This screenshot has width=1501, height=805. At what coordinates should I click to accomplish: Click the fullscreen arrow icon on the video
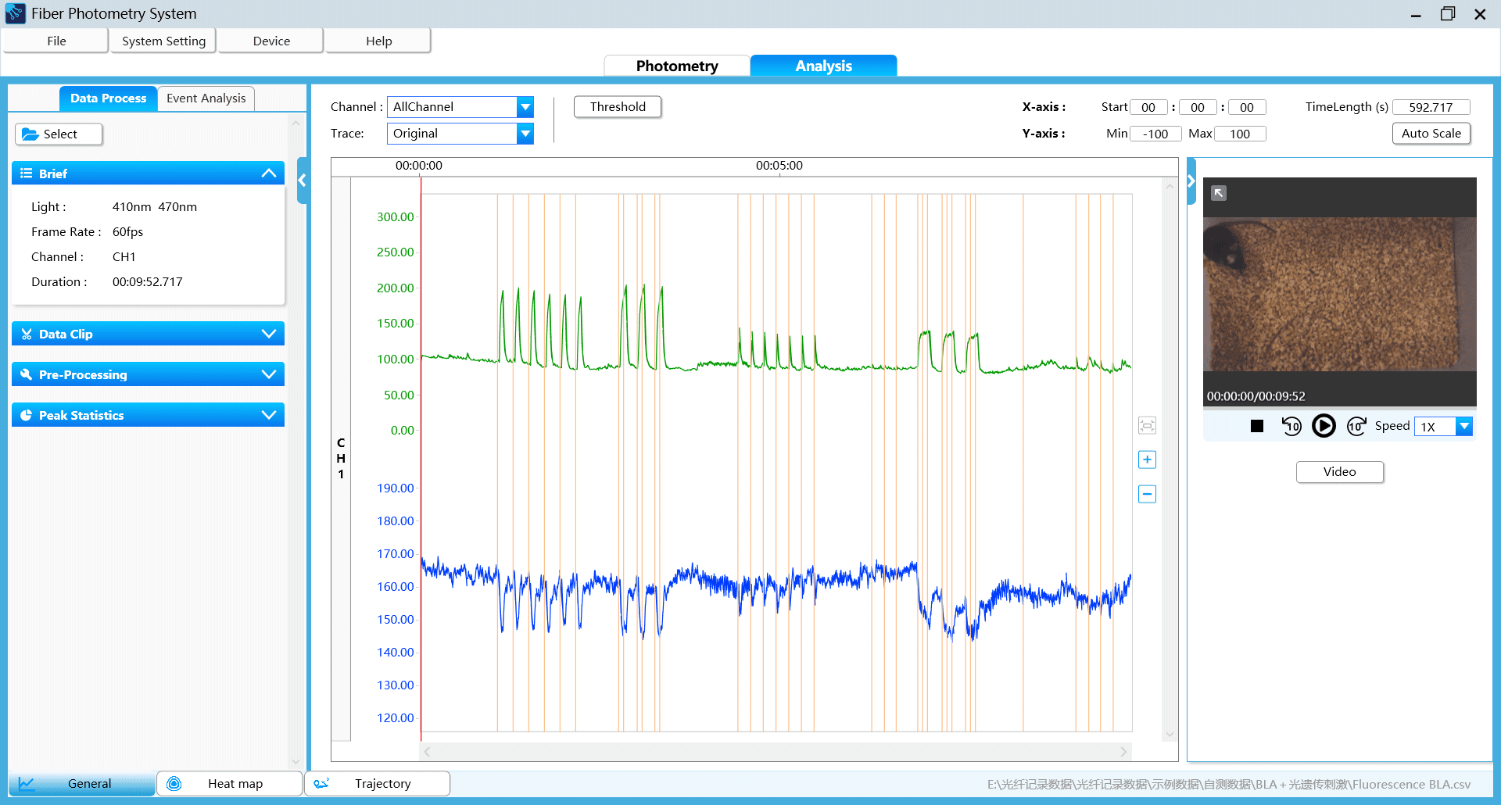[1218, 192]
